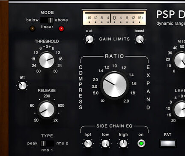This screenshot has width=185, height=156.
Task: Click the '2k' release marking
Action: click(56, 120)
